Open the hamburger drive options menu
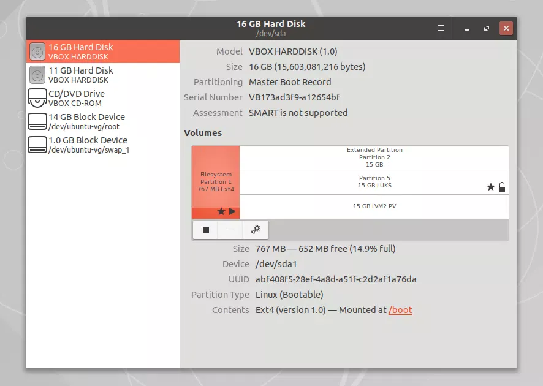Image resolution: width=543 pixels, height=386 pixels. click(x=440, y=28)
